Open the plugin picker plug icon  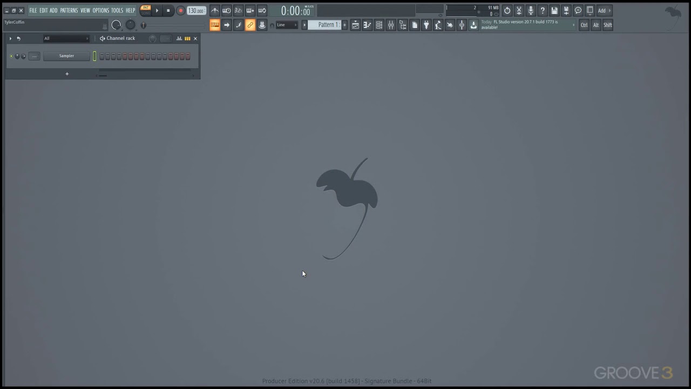pyautogui.click(x=426, y=25)
